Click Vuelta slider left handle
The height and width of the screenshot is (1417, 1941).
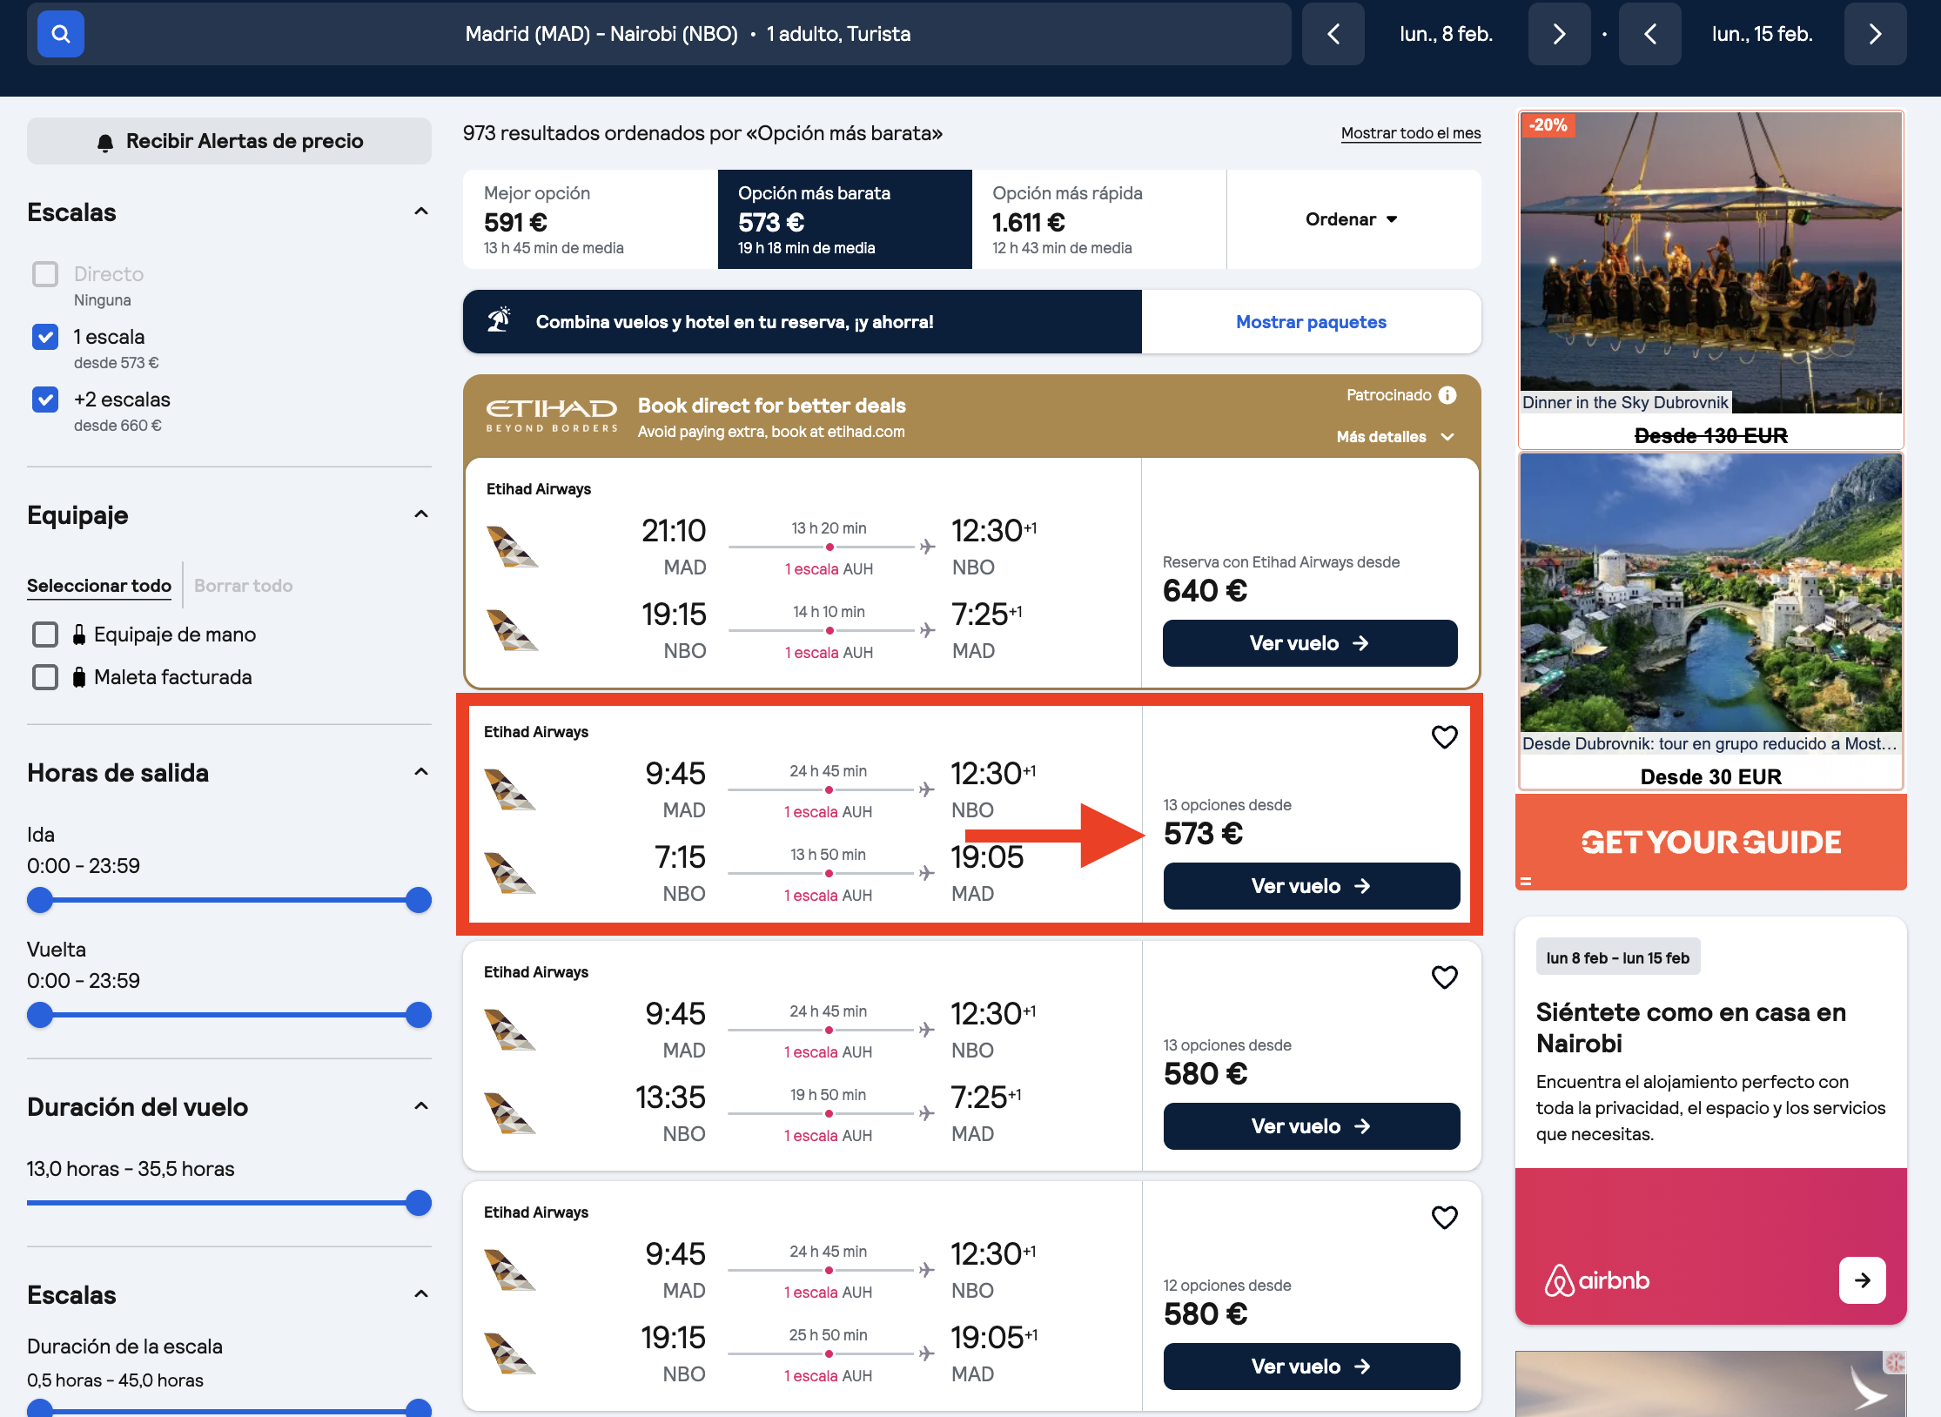point(40,1015)
